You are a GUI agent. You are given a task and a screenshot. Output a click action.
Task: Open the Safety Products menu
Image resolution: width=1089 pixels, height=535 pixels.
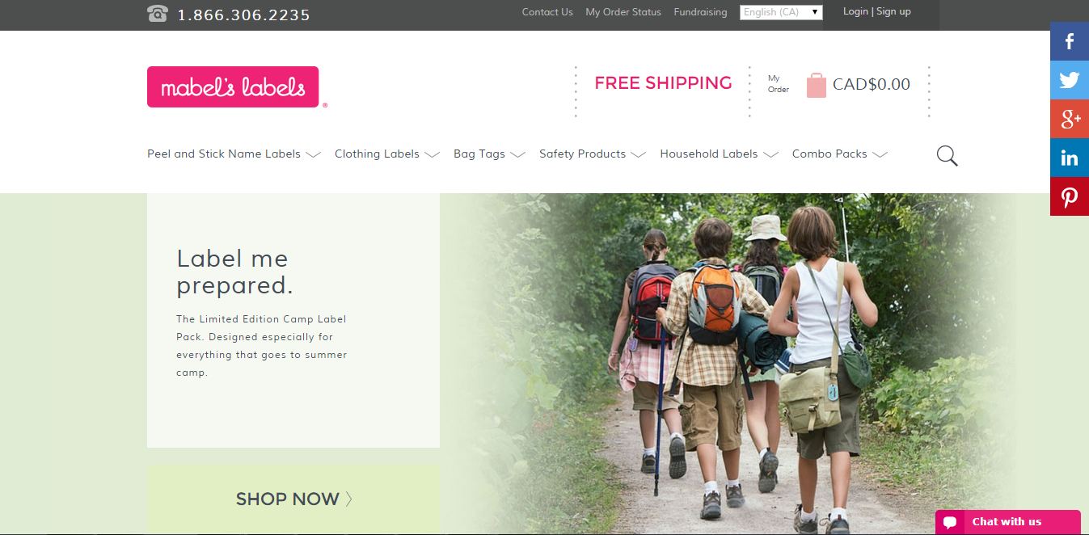pyautogui.click(x=593, y=154)
